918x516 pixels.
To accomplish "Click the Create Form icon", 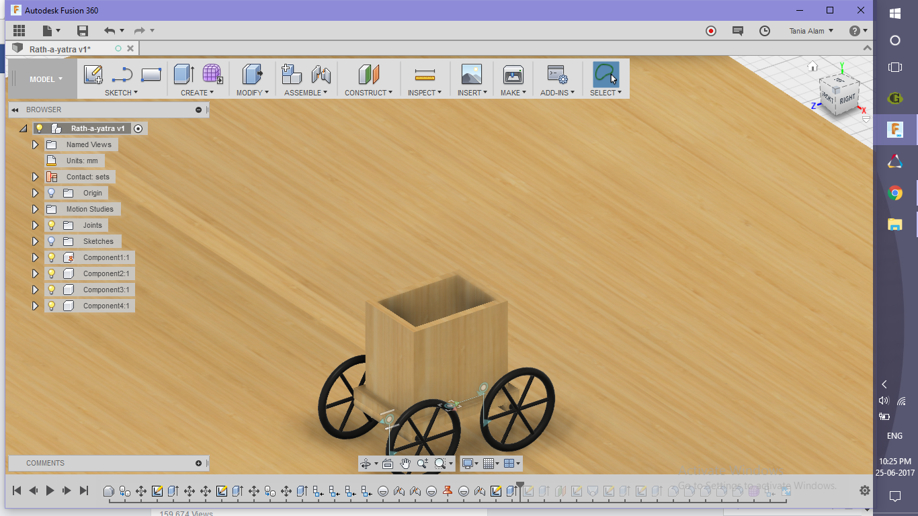I will pyautogui.click(x=212, y=74).
